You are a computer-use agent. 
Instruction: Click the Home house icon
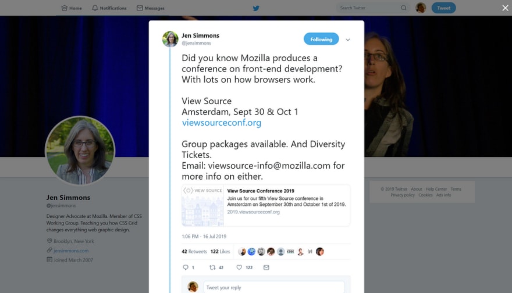click(65, 8)
